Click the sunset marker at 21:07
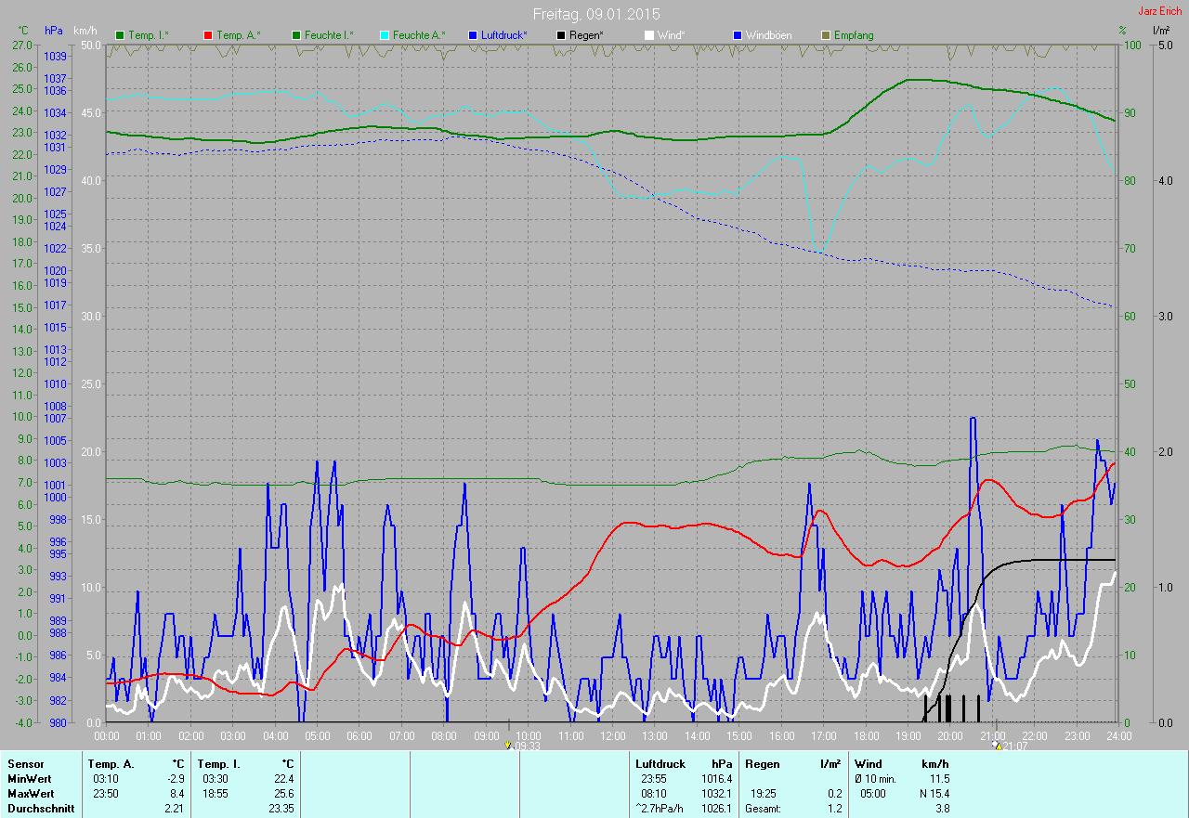Screen dimensions: 1189x818 [x=996, y=745]
